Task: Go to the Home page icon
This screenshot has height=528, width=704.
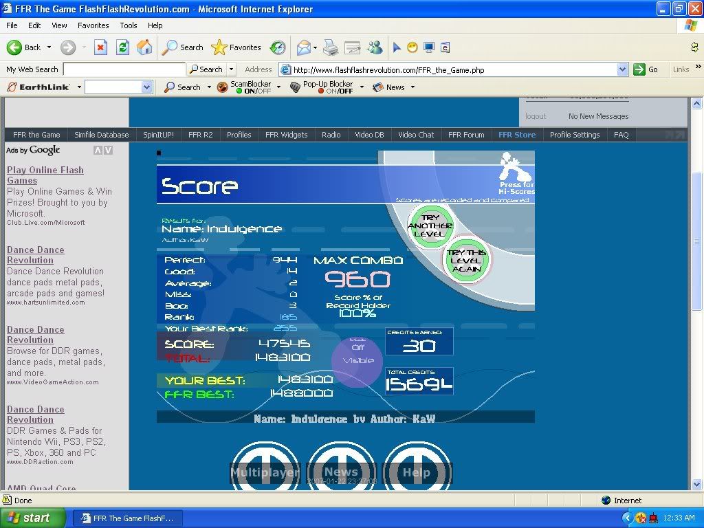Action: [x=144, y=47]
